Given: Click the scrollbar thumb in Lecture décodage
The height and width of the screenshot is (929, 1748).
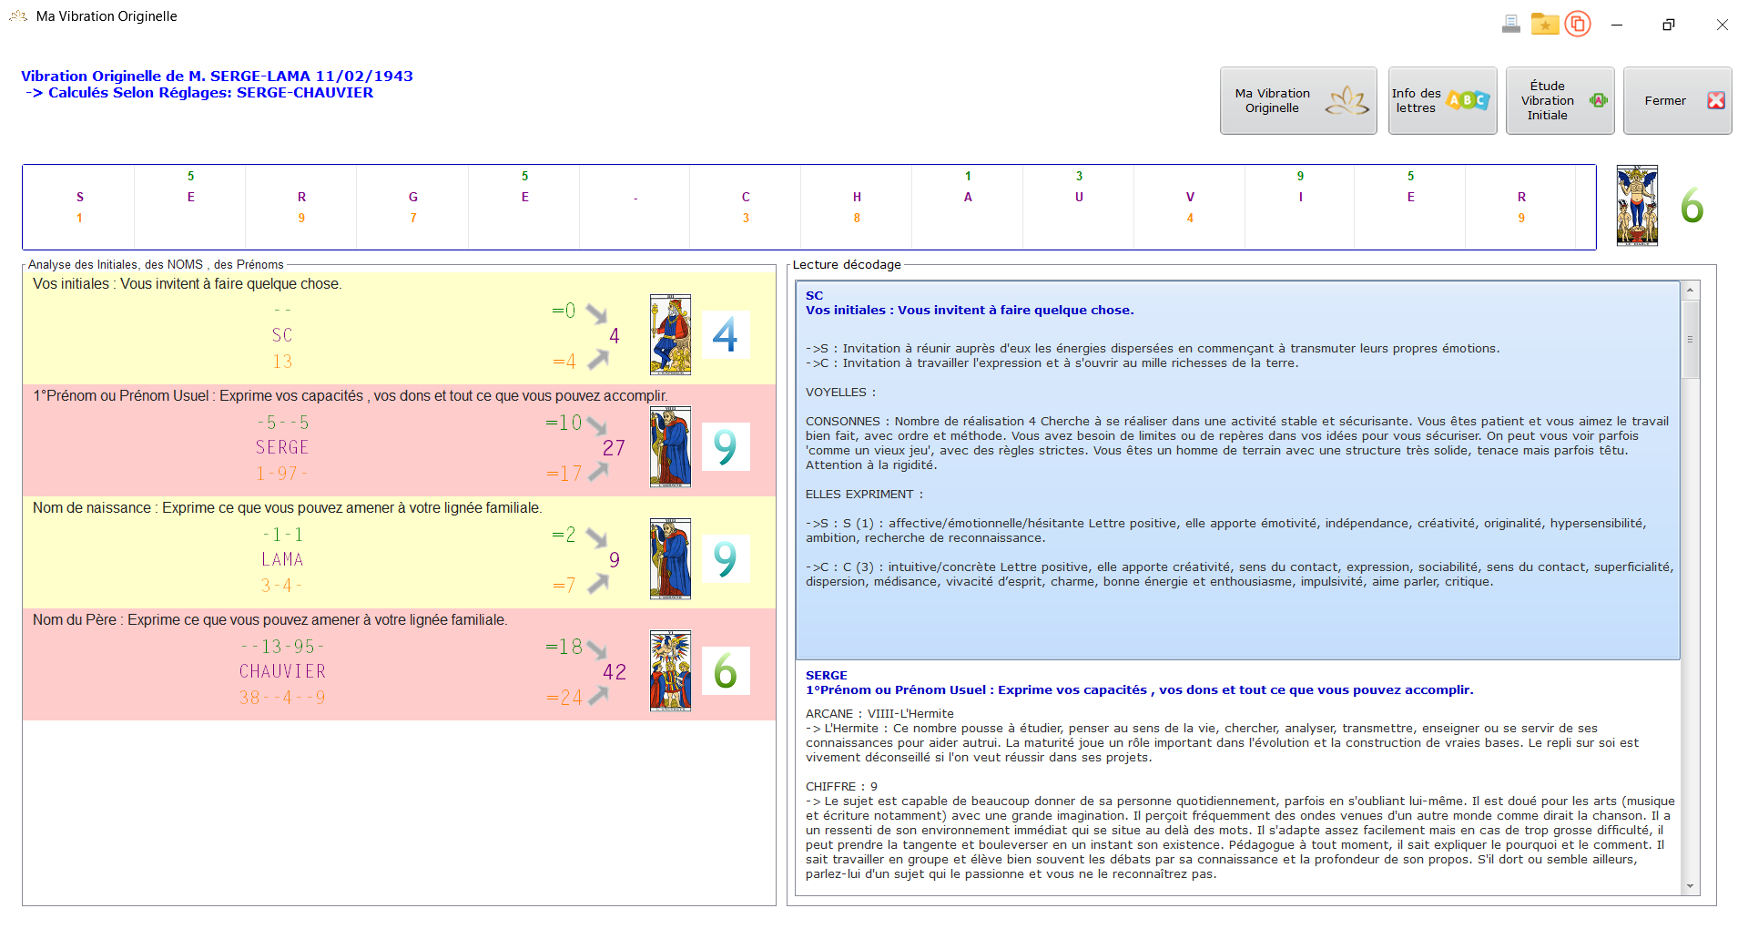Looking at the screenshot, I should coord(1691,339).
